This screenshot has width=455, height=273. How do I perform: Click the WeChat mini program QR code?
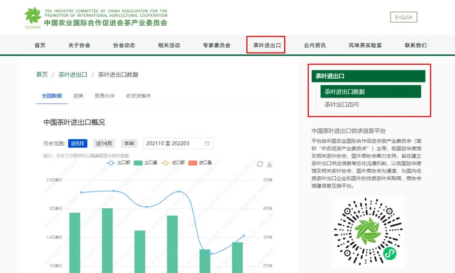[x=368, y=232]
